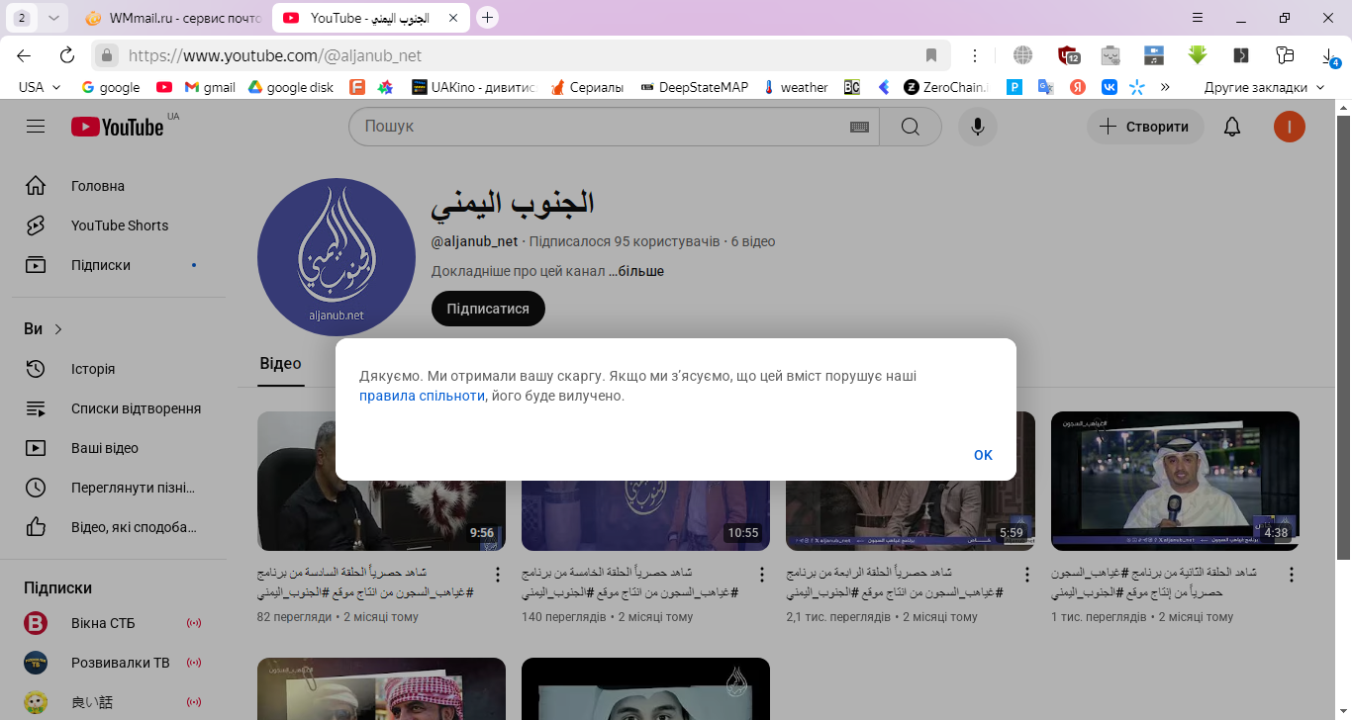Select the Відео channel tab
Image resolution: width=1352 pixels, height=720 pixels.
[280, 364]
